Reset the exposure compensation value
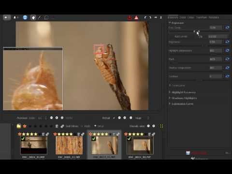The height and width of the screenshot is (174, 232). [227, 28]
